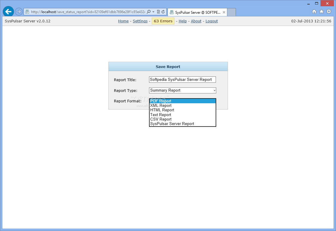Click the browser Back arrow button
336x231 pixels.
coord(8,12)
